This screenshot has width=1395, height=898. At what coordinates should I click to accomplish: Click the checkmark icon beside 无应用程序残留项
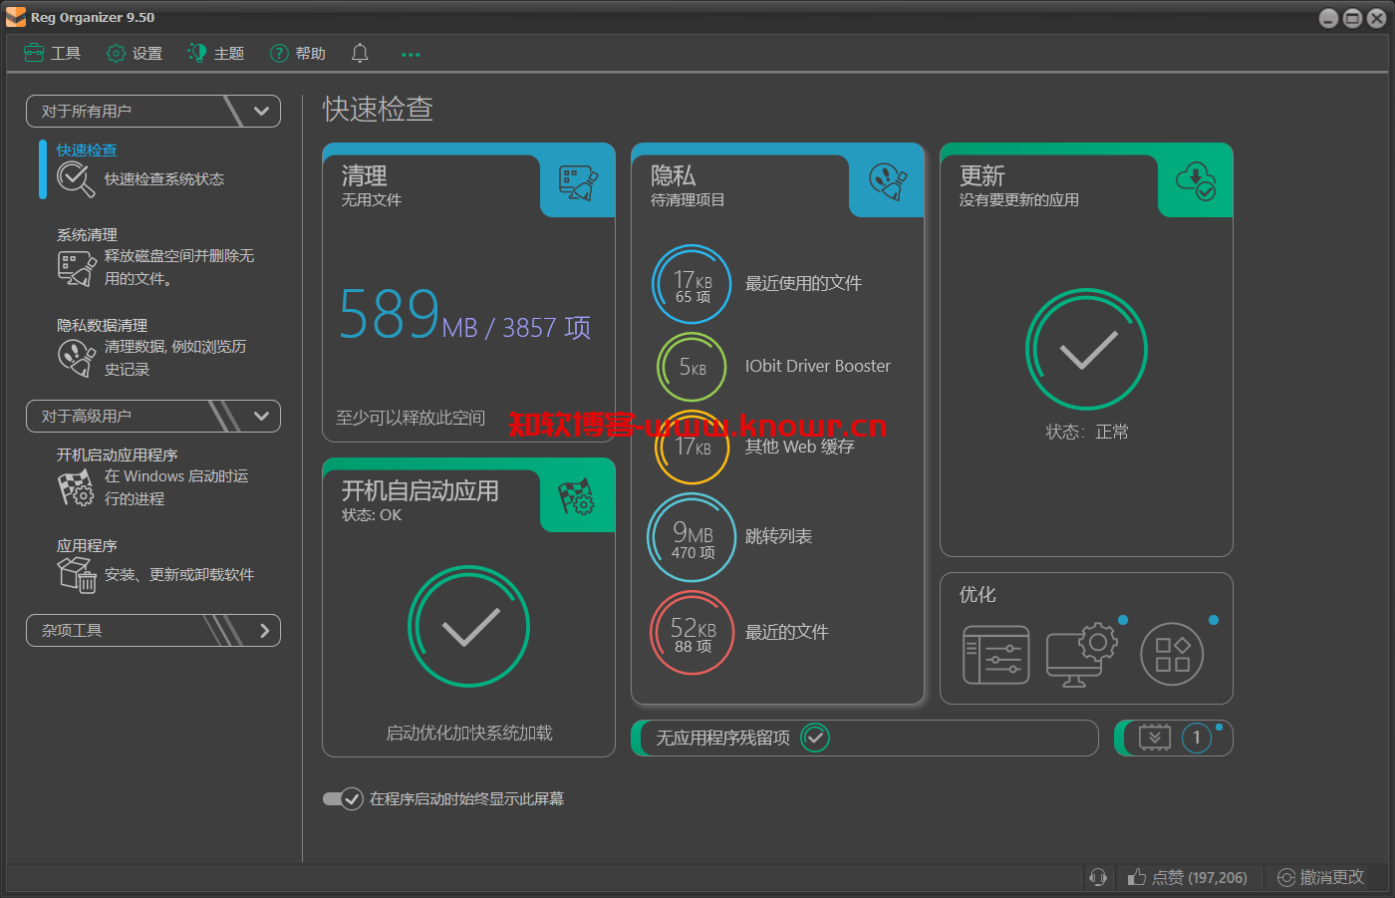tap(815, 738)
